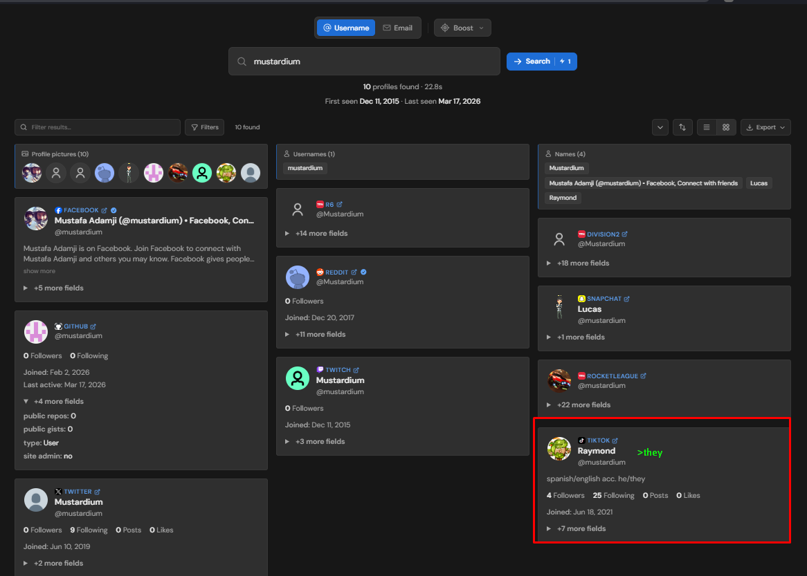Expand +2 more fields on Twitter card
807x576 pixels.
pos(53,563)
